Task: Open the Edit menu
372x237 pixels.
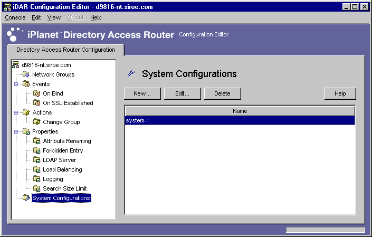Action: click(36, 17)
